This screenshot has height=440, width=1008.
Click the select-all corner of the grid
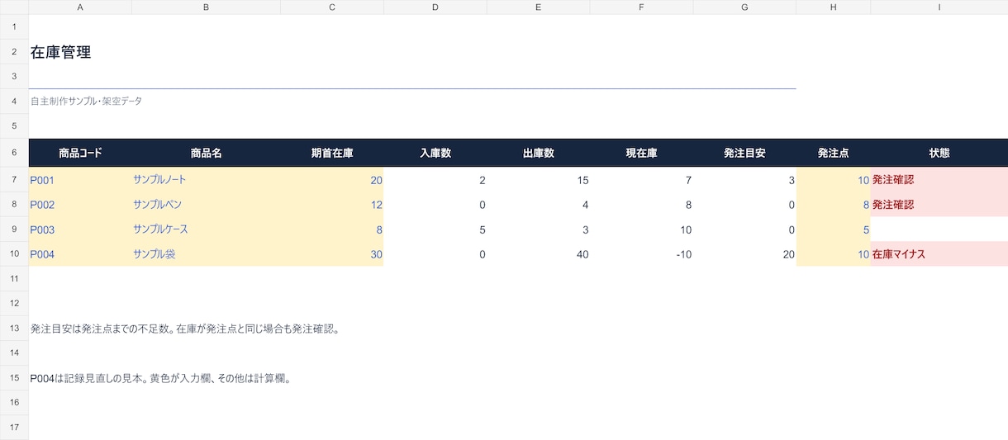tap(14, 7)
